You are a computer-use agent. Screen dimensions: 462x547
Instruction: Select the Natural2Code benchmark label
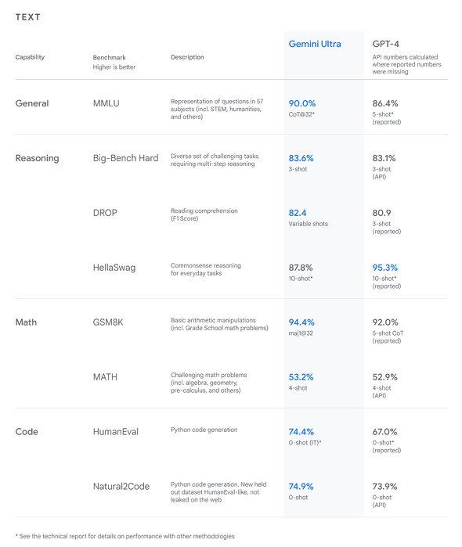(121, 486)
